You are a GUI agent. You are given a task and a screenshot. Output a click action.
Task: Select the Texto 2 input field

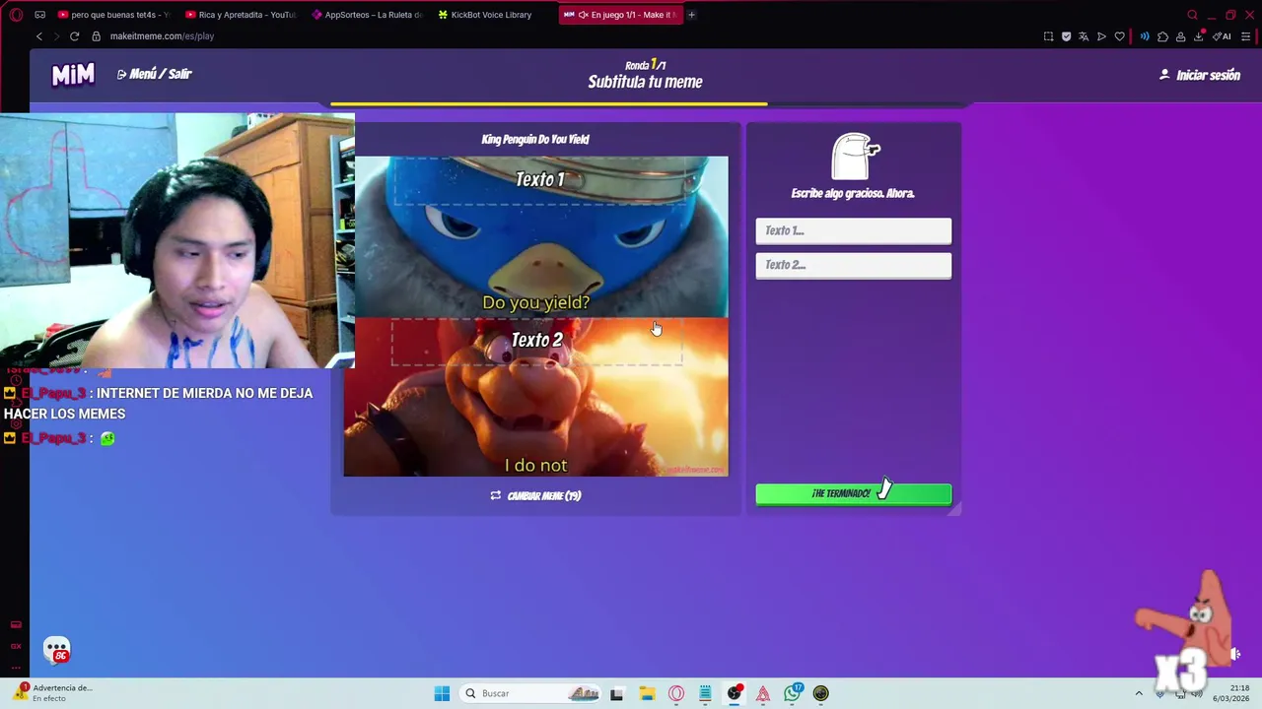(x=854, y=265)
